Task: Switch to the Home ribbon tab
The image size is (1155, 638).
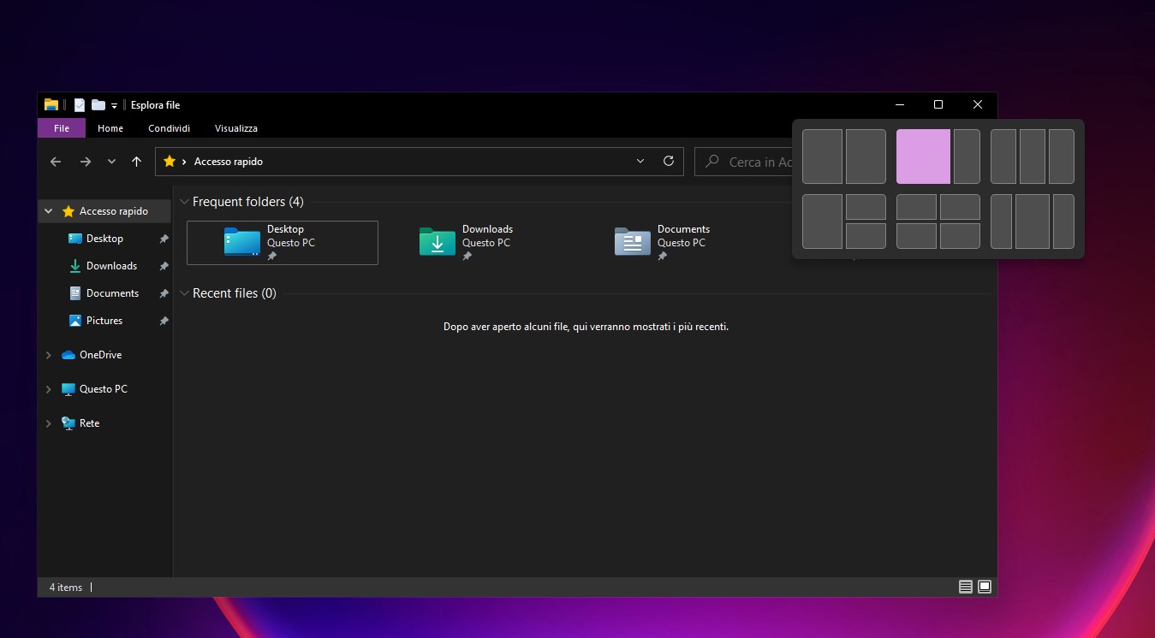Action: [110, 128]
